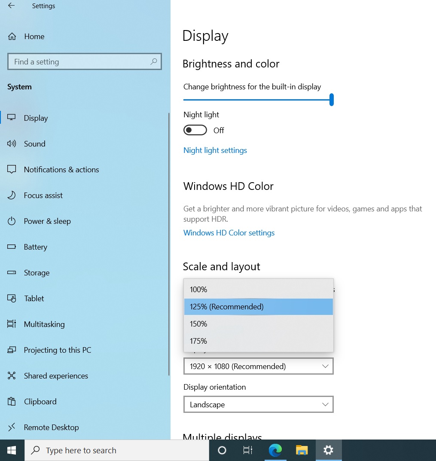436x461 pixels.
Task: Click the Sound speaker icon
Action: (x=12, y=143)
